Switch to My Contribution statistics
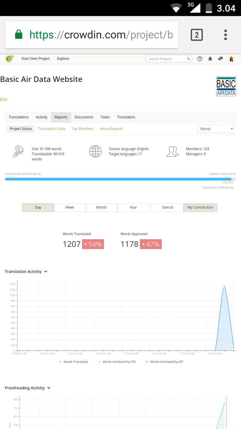 [x=200, y=207]
